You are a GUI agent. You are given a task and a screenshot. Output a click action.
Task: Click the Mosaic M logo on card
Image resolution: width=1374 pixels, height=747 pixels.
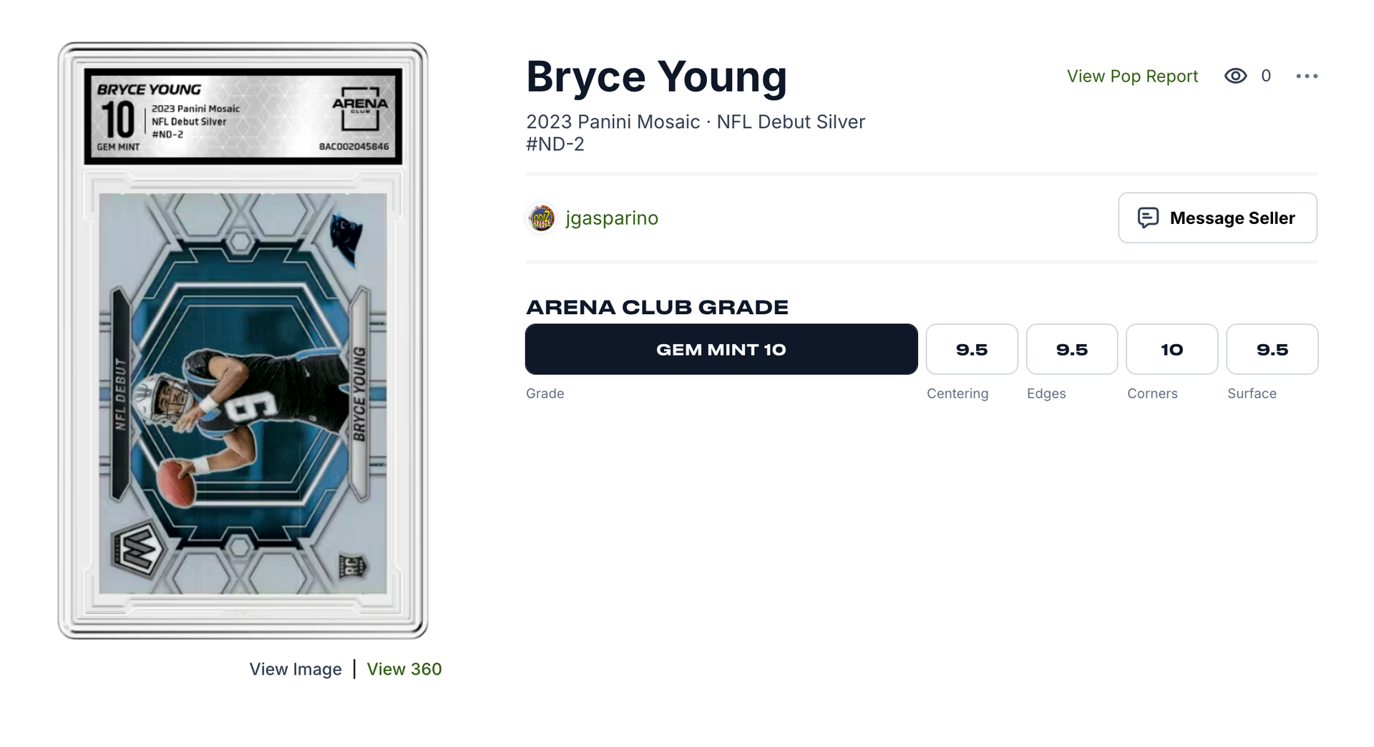pyautogui.click(x=138, y=550)
